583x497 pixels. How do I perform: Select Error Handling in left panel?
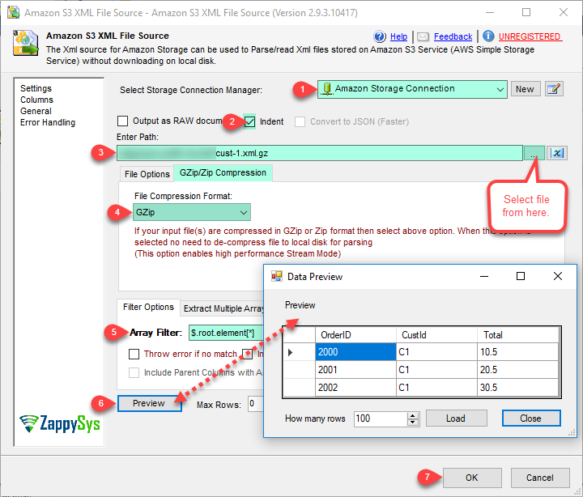48,122
